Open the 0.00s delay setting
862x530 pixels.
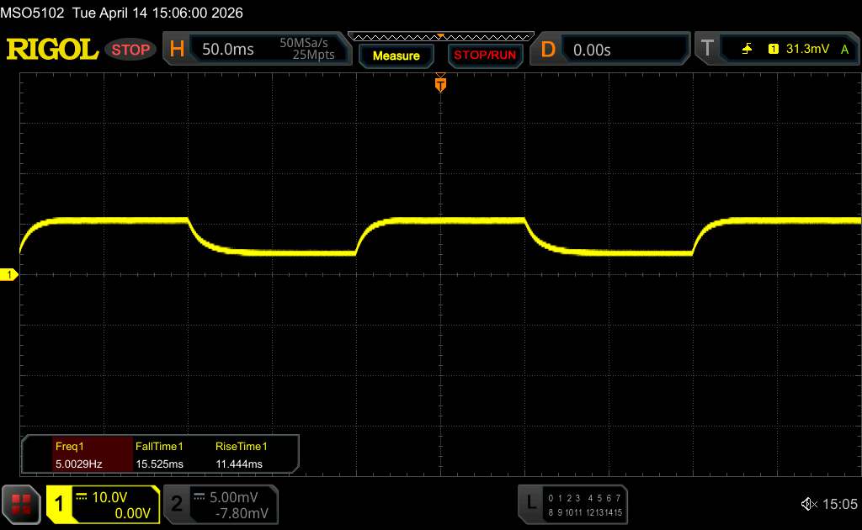pyautogui.click(x=592, y=50)
